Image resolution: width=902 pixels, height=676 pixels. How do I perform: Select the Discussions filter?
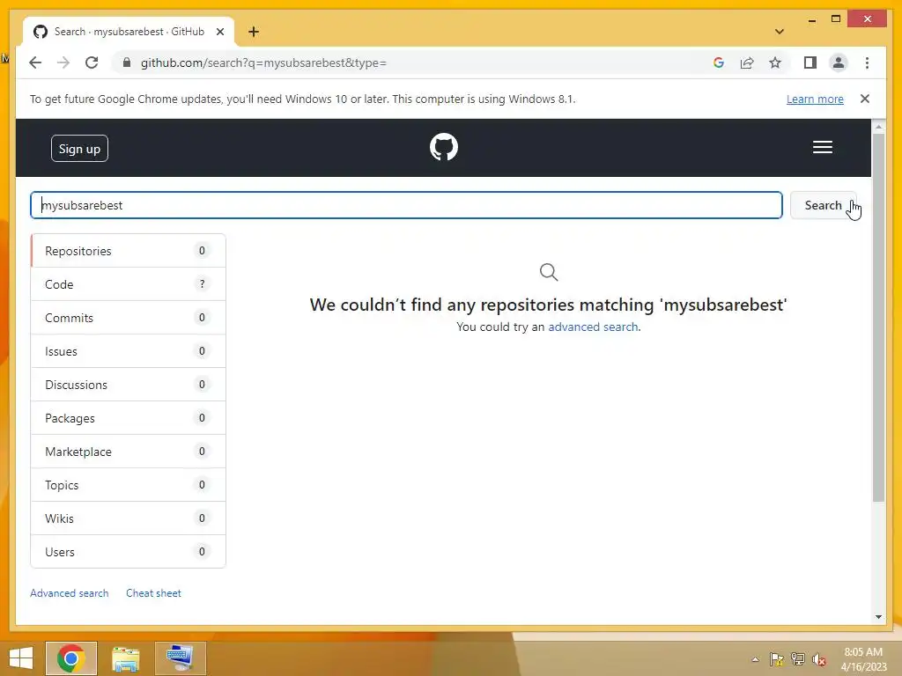click(129, 385)
